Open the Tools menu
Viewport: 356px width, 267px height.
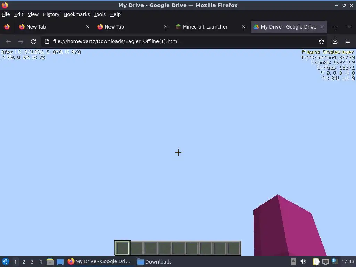[x=100, y=14]
